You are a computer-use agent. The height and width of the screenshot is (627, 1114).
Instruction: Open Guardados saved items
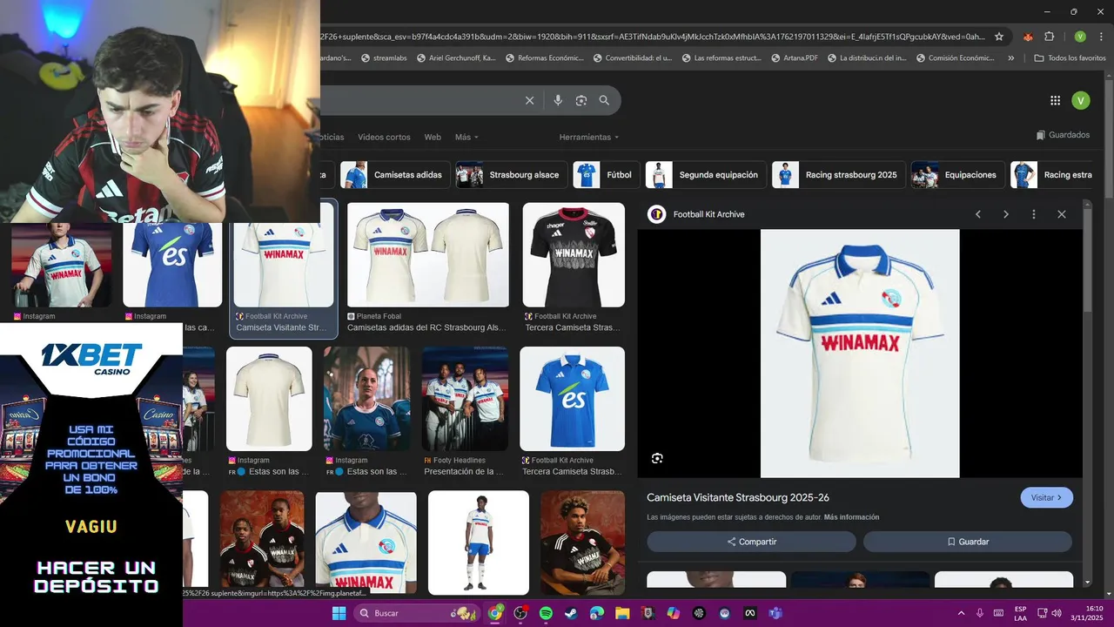pos(1063,135)
